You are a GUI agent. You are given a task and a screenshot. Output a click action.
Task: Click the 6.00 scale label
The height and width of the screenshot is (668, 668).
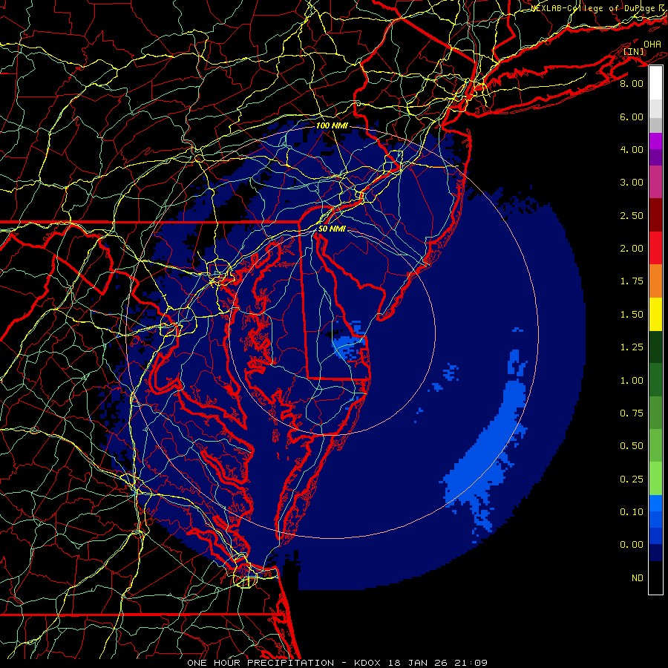632,117
